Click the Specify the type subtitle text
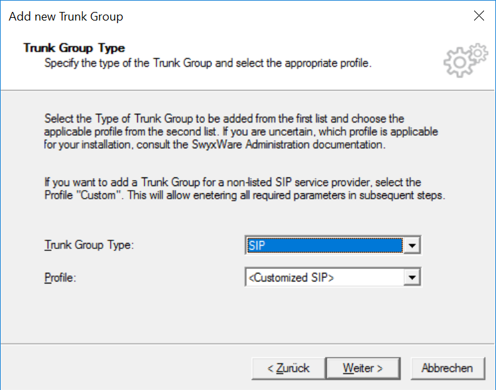This screenshot has width=496, height=390. click(208, 63)
